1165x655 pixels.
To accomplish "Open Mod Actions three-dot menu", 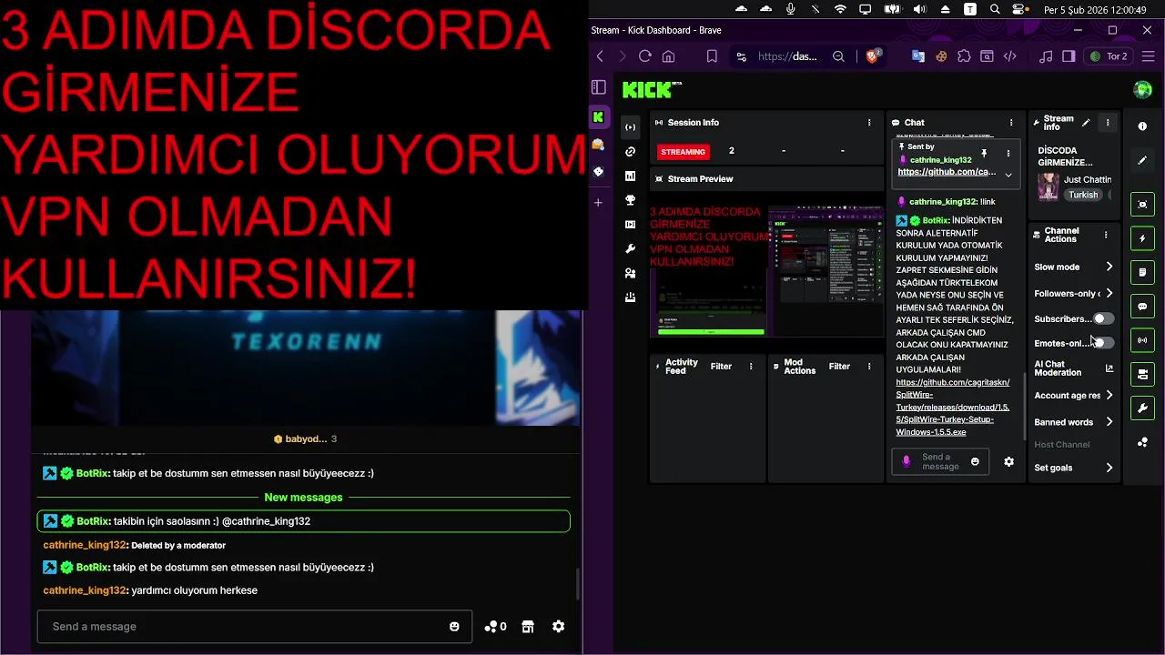I will pos(869,367).
